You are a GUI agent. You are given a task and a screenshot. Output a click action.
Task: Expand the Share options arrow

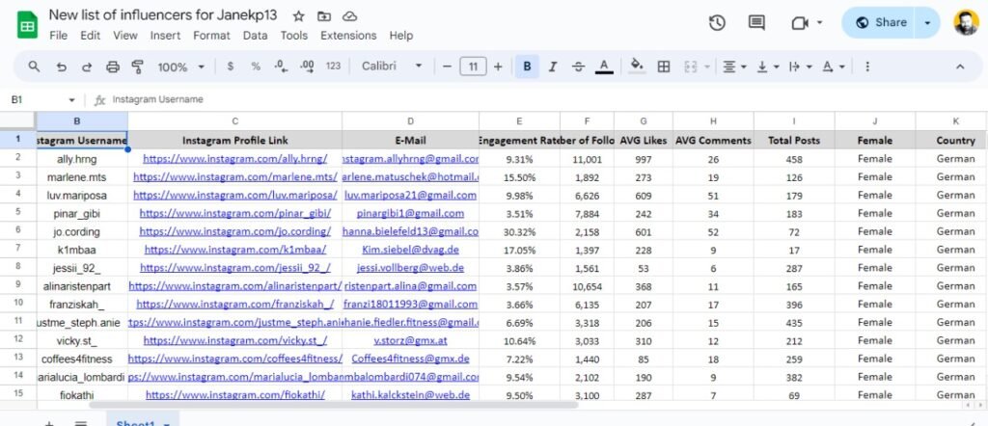click(928, 23)
